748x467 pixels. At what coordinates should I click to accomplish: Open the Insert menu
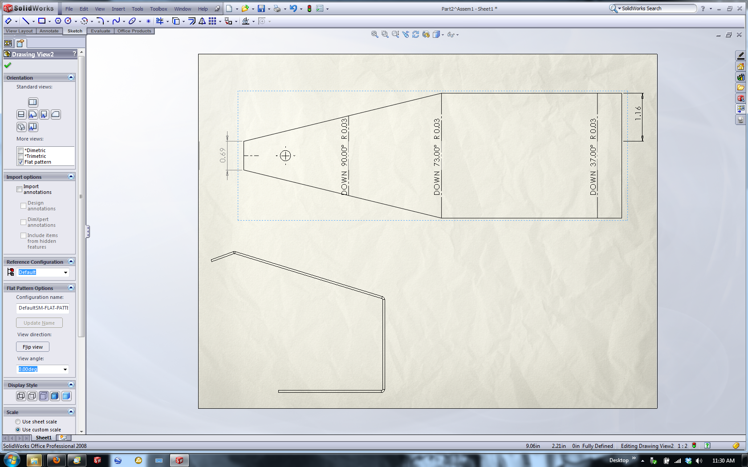[x=118, y=9]
